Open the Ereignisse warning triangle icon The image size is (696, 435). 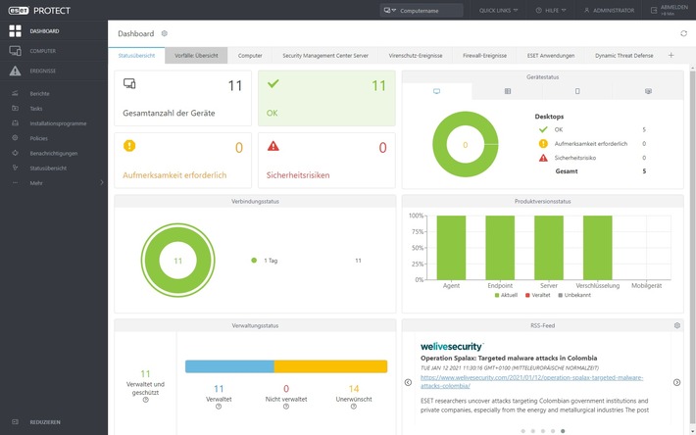(15, 71)
